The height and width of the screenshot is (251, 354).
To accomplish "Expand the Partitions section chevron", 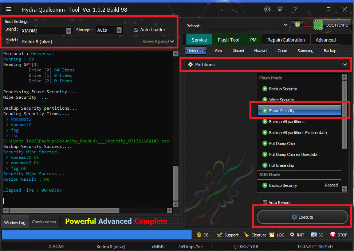I will coord(345,64).
